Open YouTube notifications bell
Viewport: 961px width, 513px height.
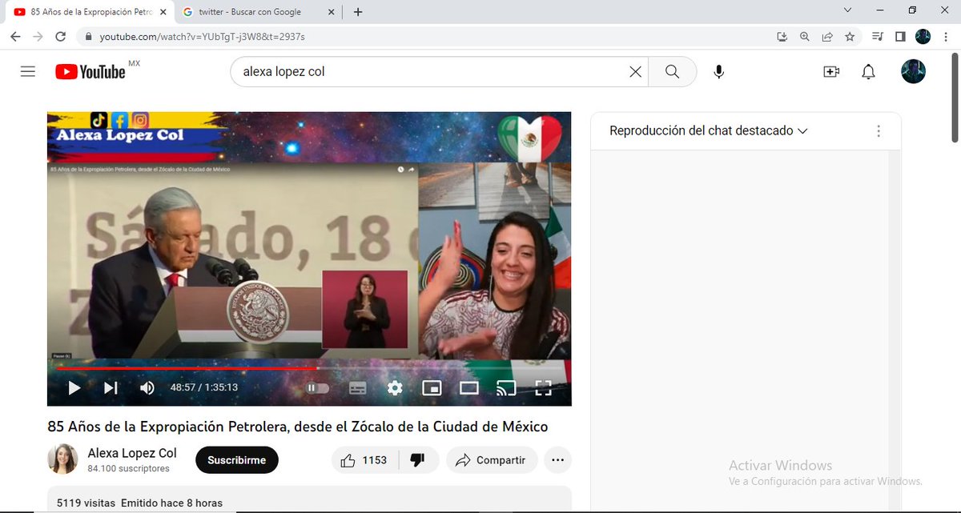pos(868,72)
